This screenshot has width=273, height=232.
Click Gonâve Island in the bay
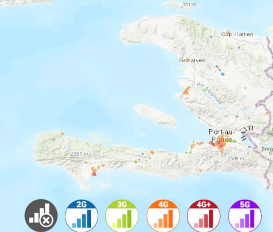point(155,115)
